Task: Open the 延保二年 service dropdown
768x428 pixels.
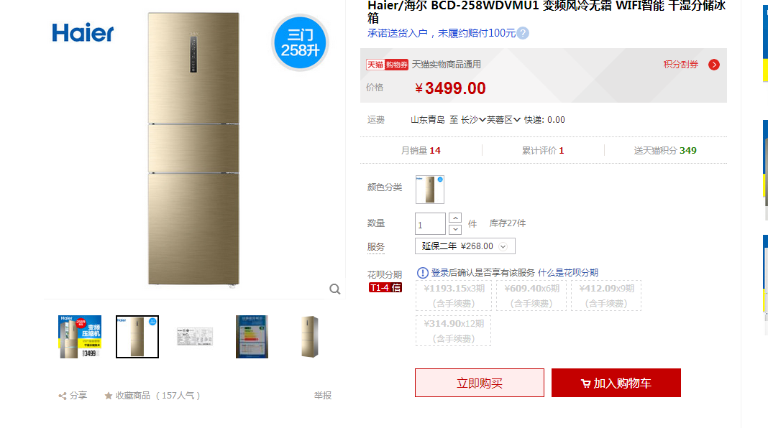Action: point(465,246)
